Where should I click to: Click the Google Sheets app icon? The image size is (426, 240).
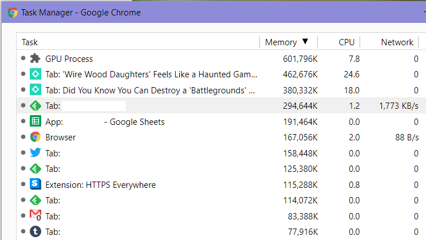coord(35,121)
